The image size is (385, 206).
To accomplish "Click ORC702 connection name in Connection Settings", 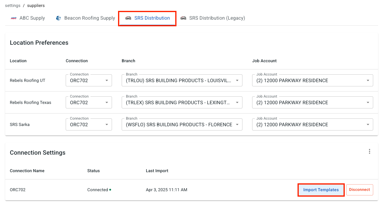I will click(18, 190).
